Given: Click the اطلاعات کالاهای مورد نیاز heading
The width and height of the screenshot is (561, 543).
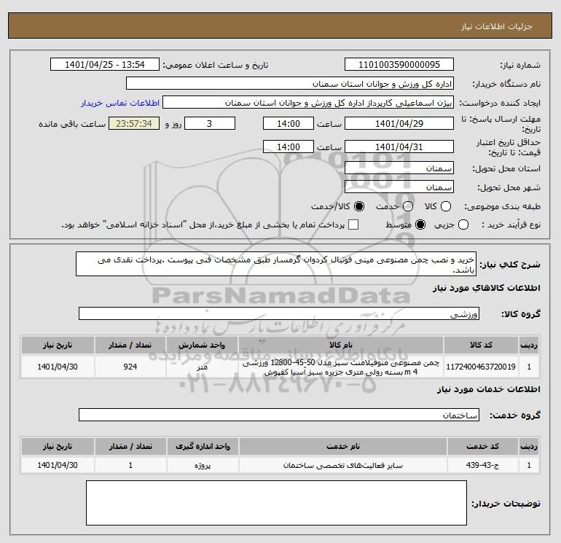Looking at the screenshot, I should pos(486,288).
